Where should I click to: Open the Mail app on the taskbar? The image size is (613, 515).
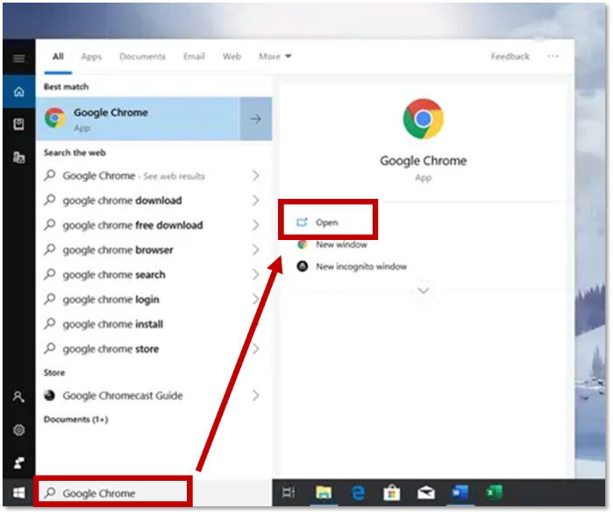point(425,493)
